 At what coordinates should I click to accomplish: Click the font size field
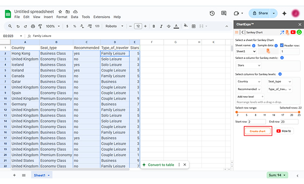[x=138, y=26]
